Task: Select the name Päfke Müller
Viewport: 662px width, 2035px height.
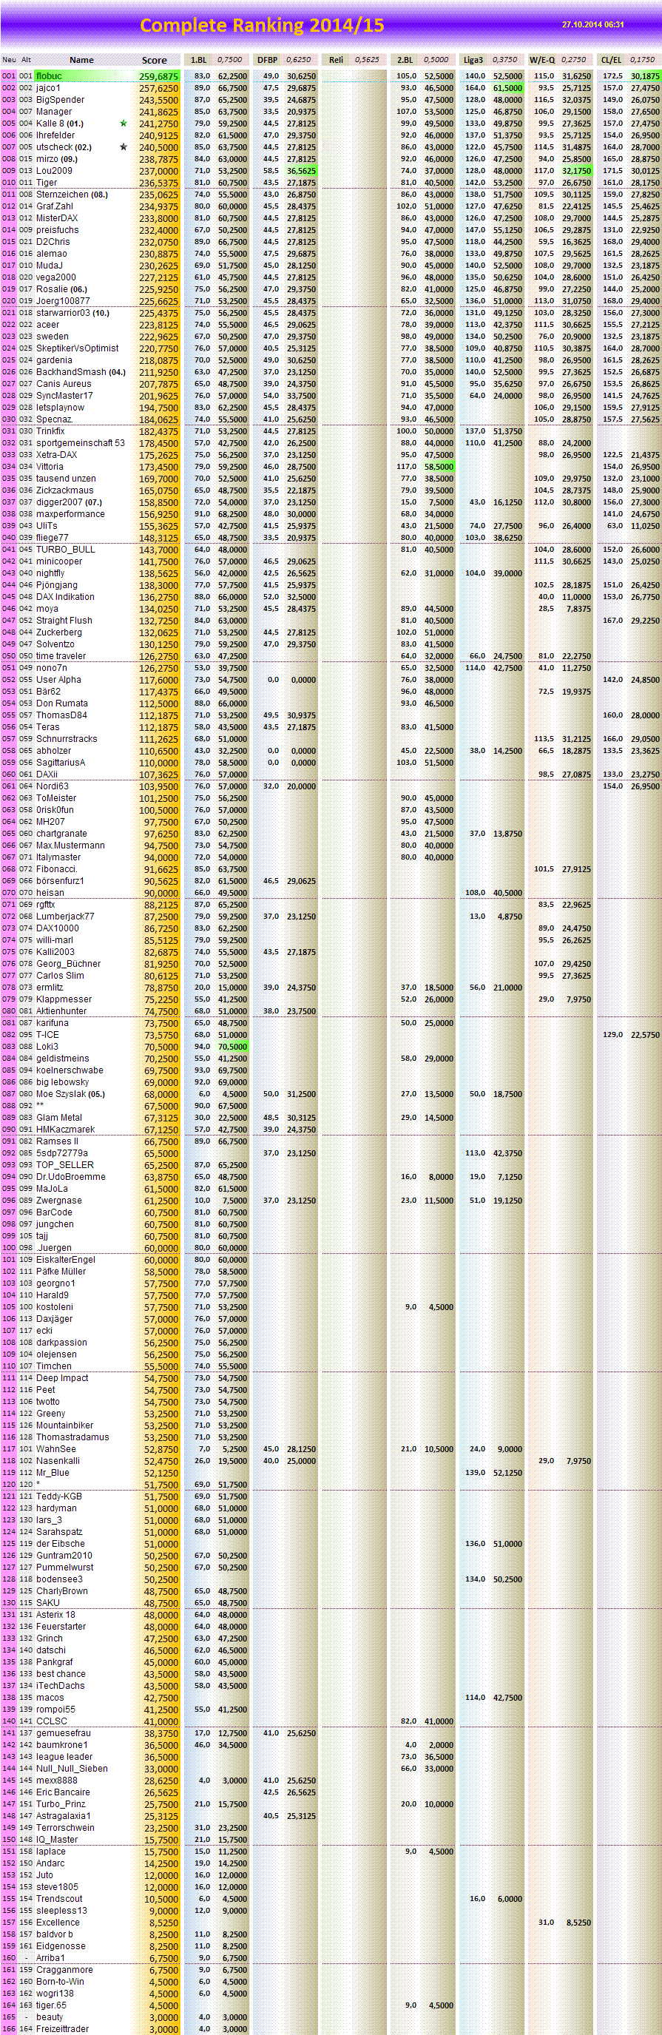Action: click(61, 1272)
